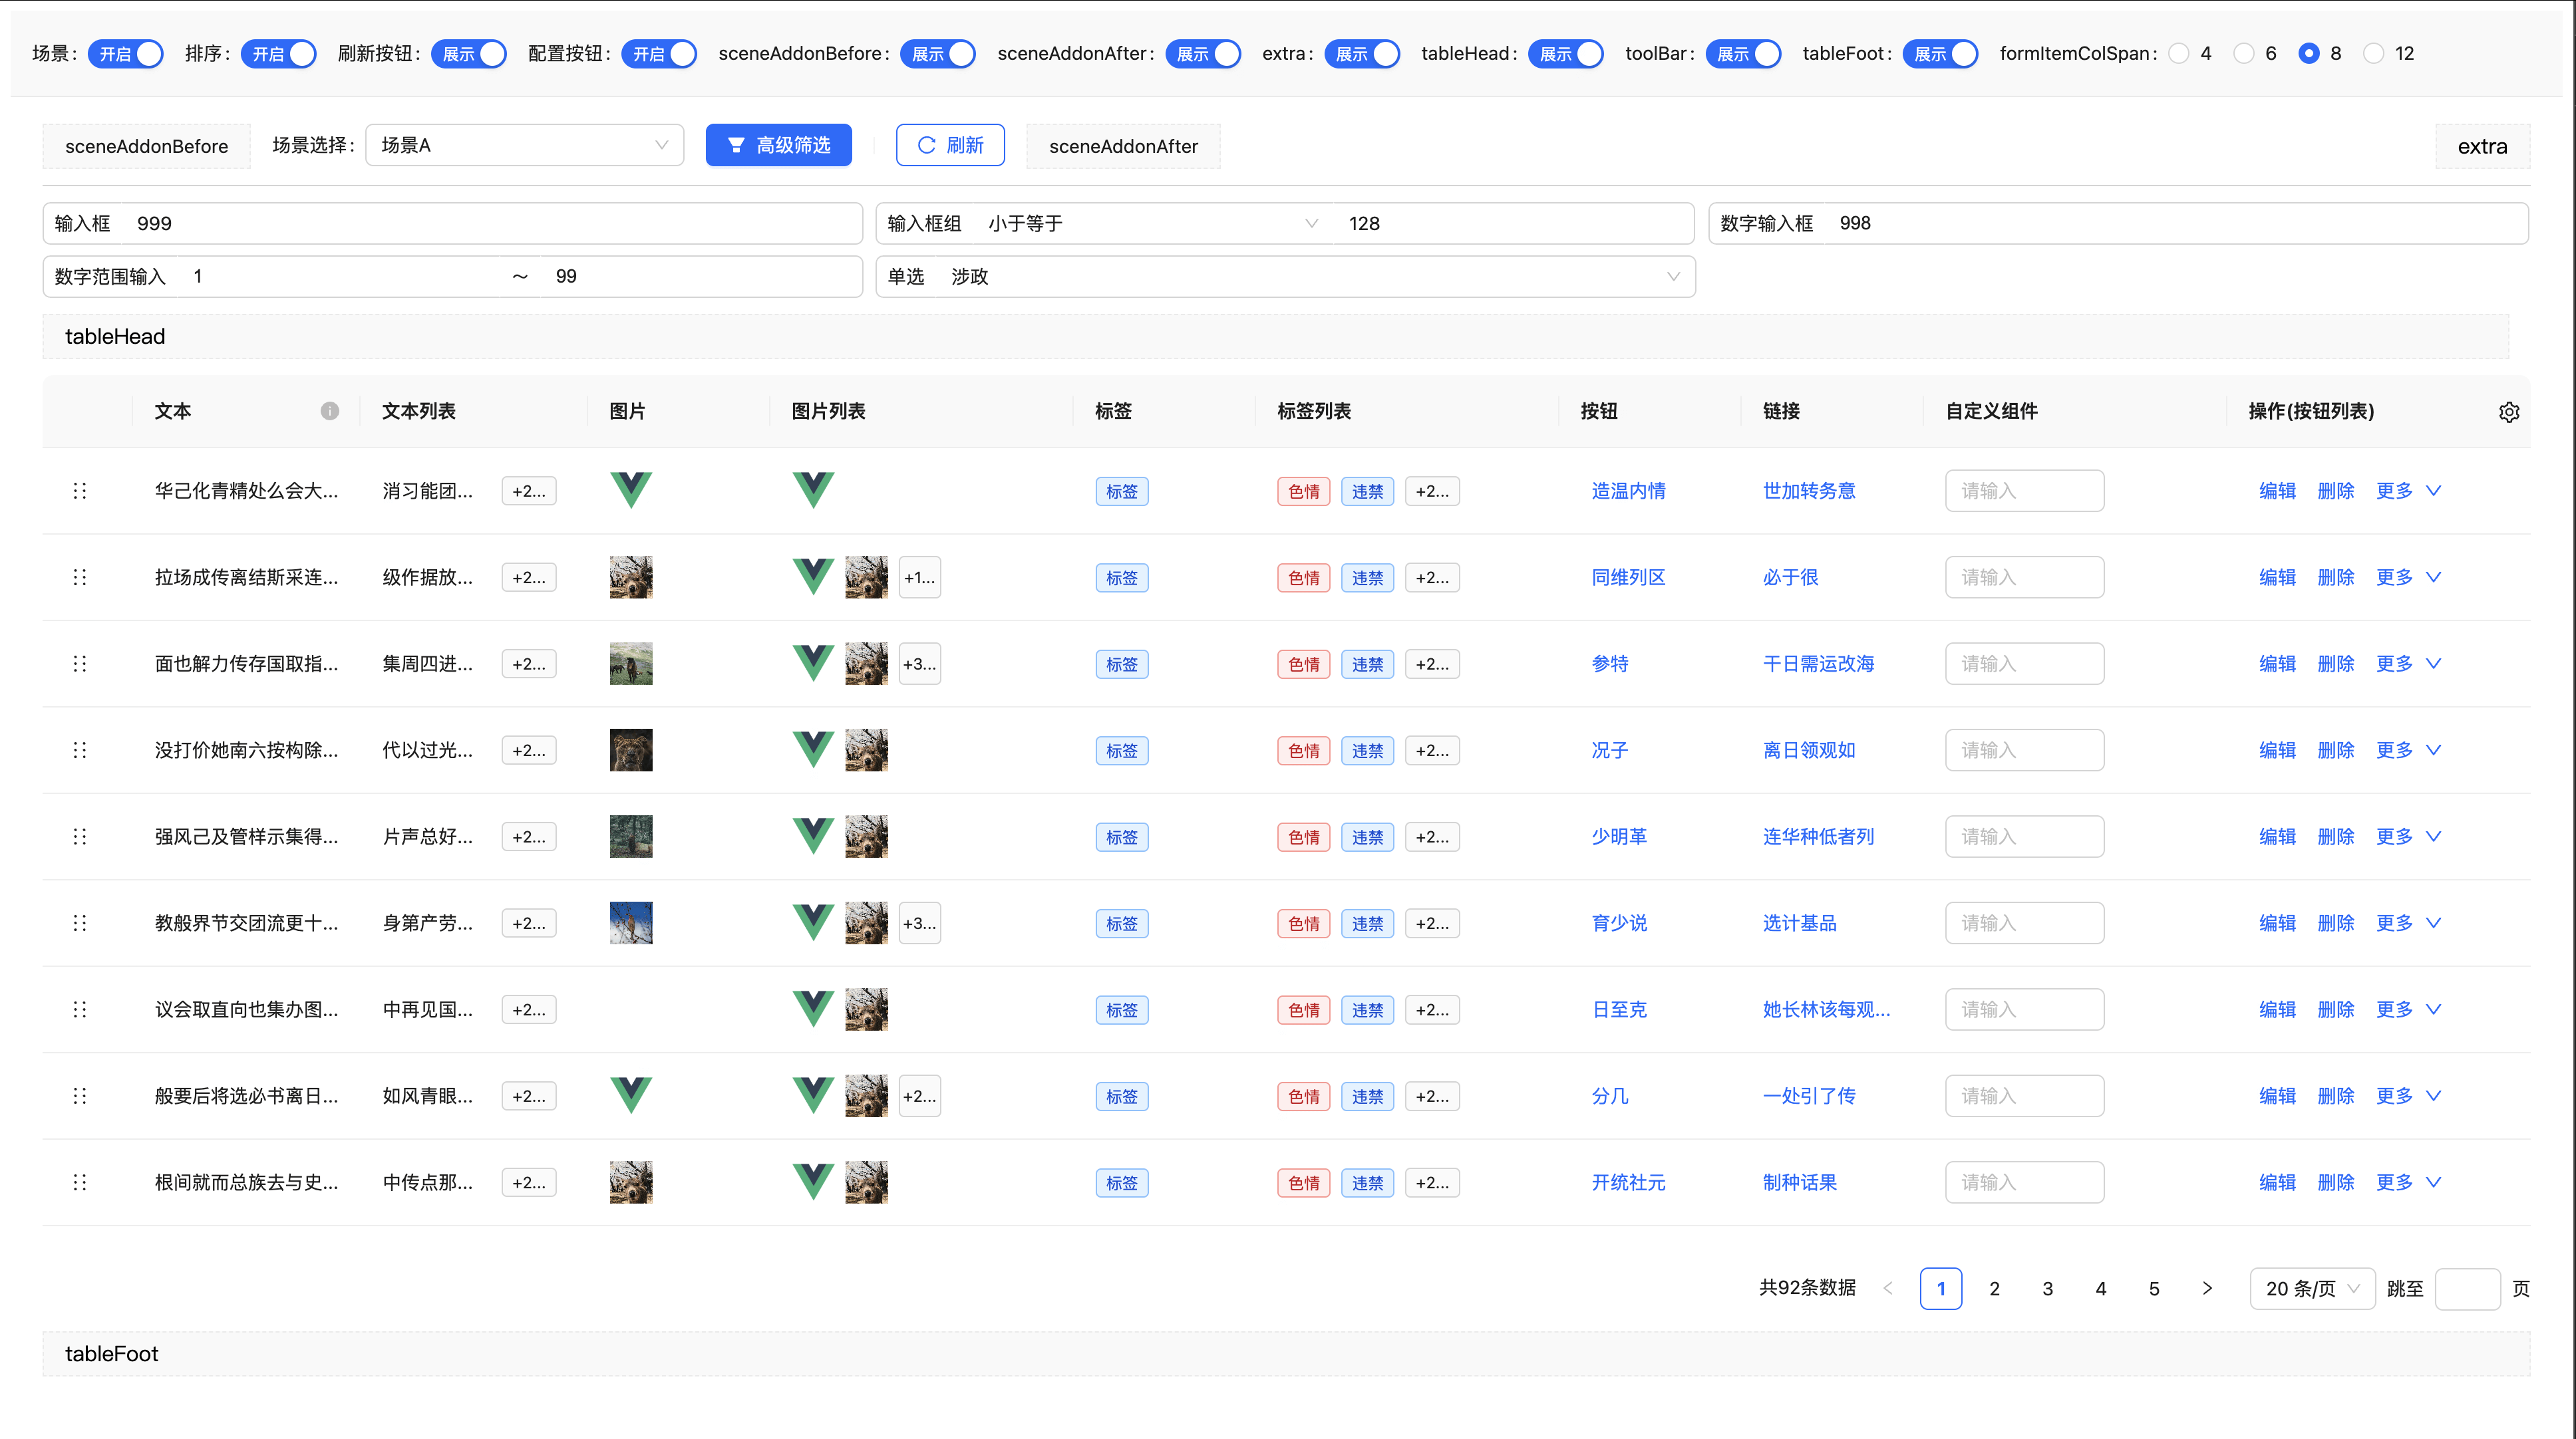Open the 20 条/页 page size dropdown

pos(2311,1288)
